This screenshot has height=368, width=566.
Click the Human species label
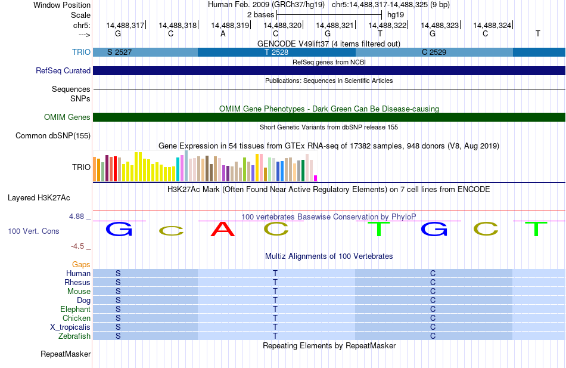coord(78,273)
